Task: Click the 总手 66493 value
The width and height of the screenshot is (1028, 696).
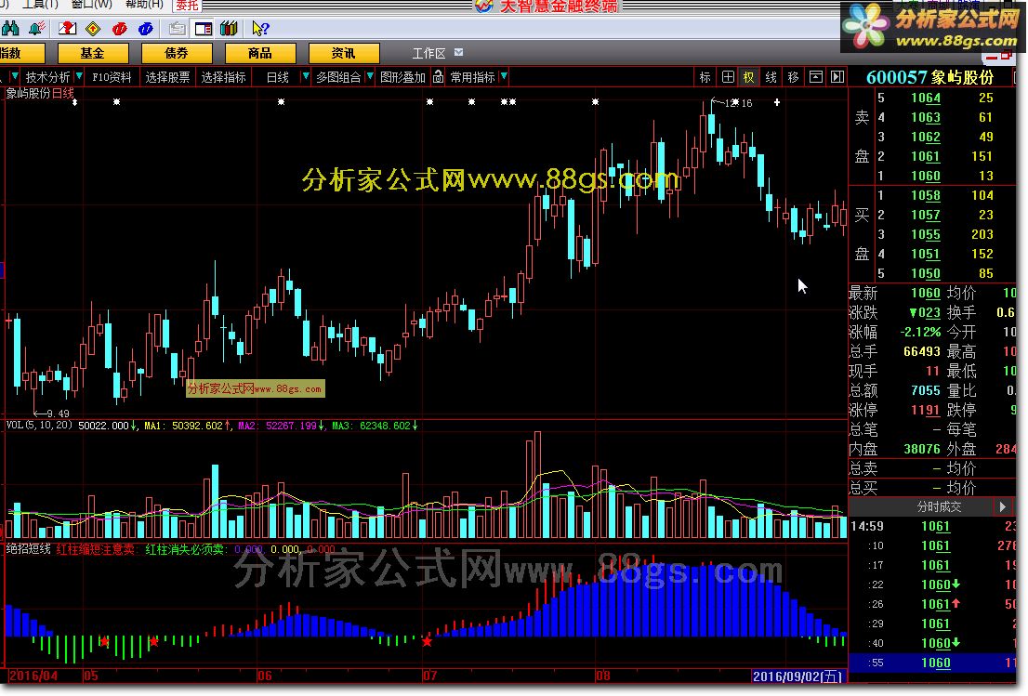Action: click(922, 351)
